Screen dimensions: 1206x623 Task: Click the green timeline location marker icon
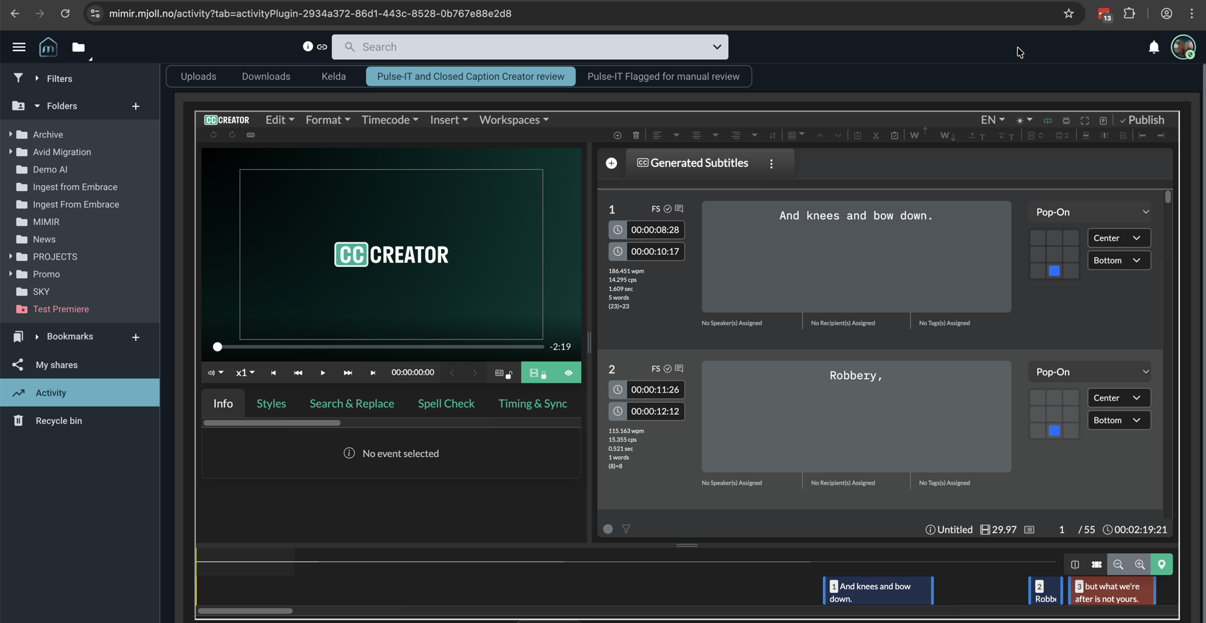pyautogui.click(x=1161, y=564)
